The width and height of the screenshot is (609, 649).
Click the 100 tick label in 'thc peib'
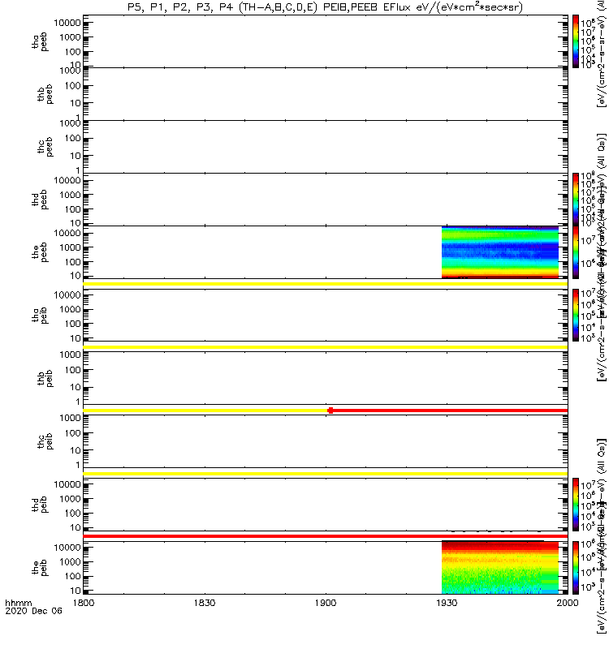click(x=72, y=433)
